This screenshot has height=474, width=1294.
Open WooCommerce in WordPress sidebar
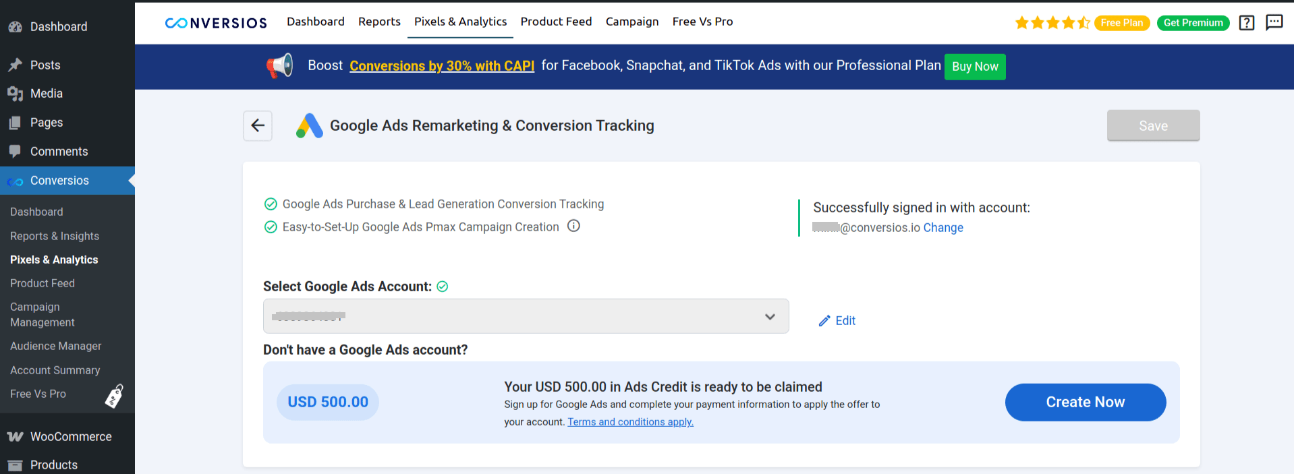pyautogui.click(x=67, y=437)
